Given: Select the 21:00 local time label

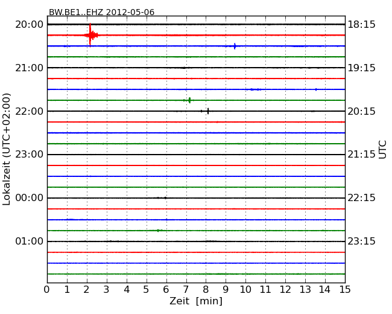Looking at the screenshot, I should coord(30,68).
